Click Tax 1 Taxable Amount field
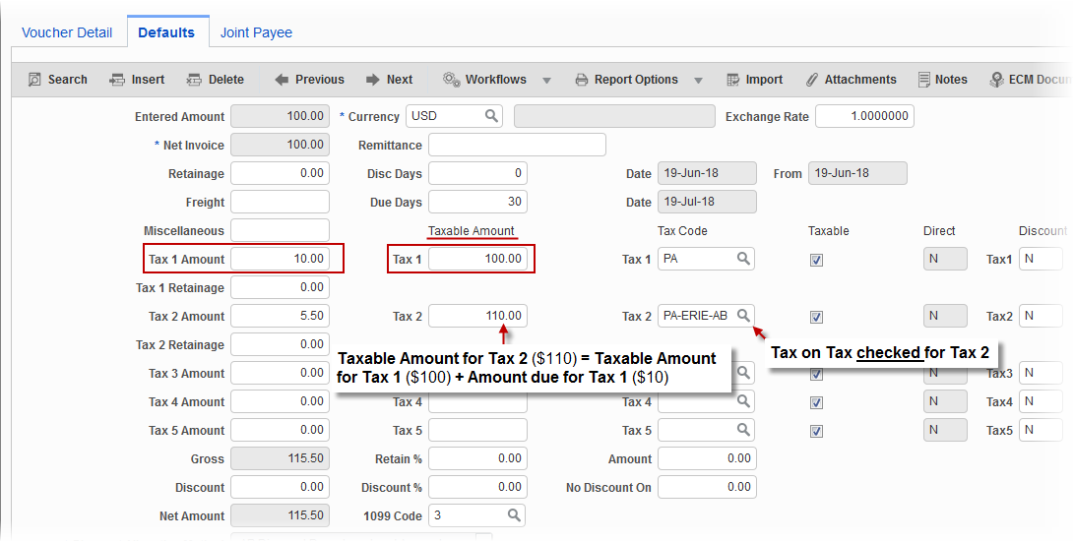 (478, 259)
